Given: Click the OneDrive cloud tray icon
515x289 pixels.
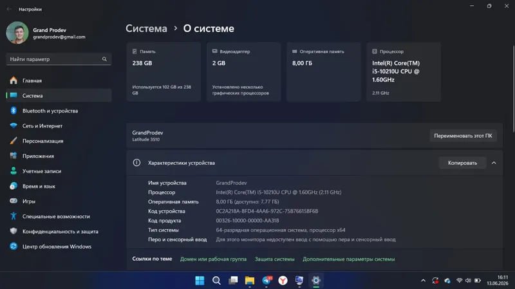Looking at the screenshot, I should (447, 281).
